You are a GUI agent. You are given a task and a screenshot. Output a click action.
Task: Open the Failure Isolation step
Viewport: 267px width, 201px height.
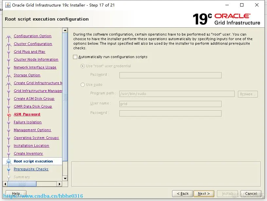pos(27,122)
